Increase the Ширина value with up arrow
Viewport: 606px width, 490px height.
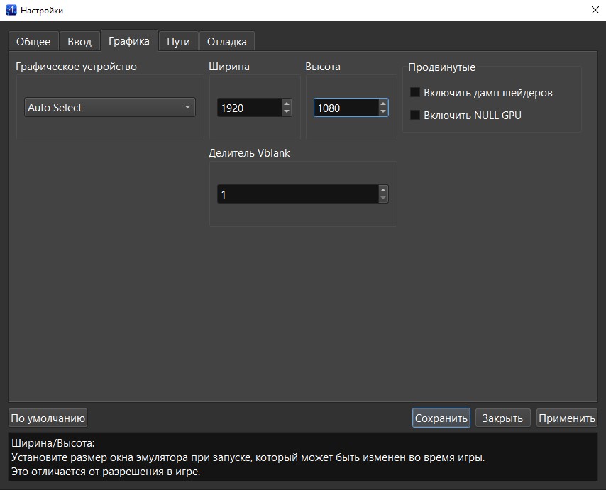pyautogui.click(x=287, y=104)
